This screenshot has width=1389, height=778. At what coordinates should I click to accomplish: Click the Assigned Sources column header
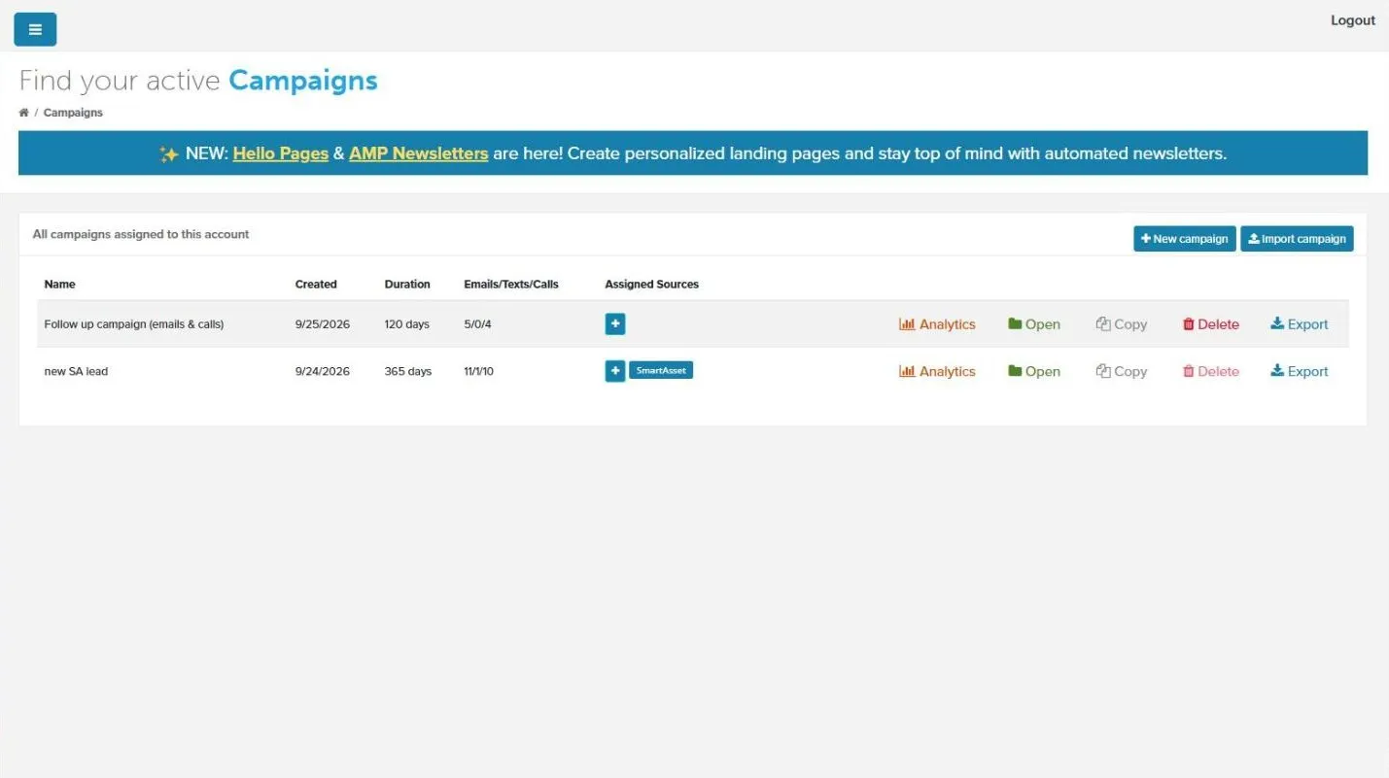pyautogui.click(x=652, y=285)
